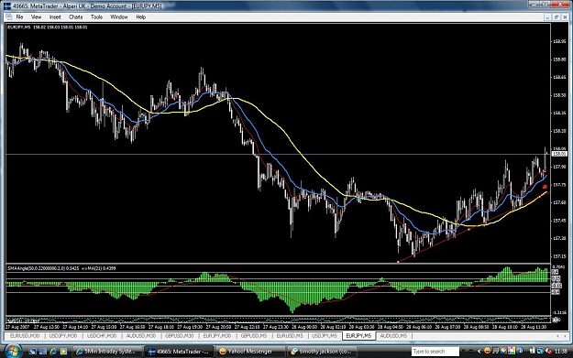Switch to timothy jackson taskbar window

point(321,352)
